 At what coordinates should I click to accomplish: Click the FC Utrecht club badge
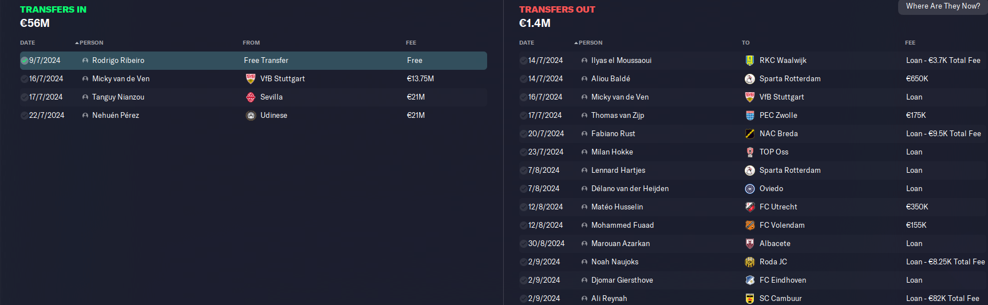click(x=749, y=207)
